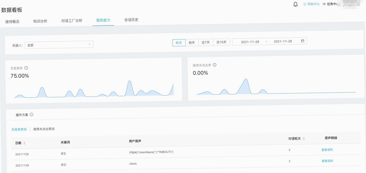Open the notification bell

[296, 4]
